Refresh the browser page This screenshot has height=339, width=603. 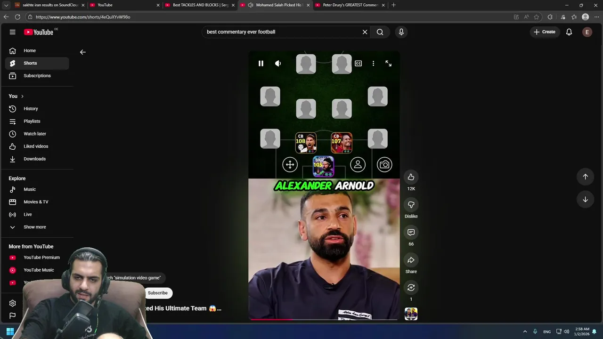(17, 17)
